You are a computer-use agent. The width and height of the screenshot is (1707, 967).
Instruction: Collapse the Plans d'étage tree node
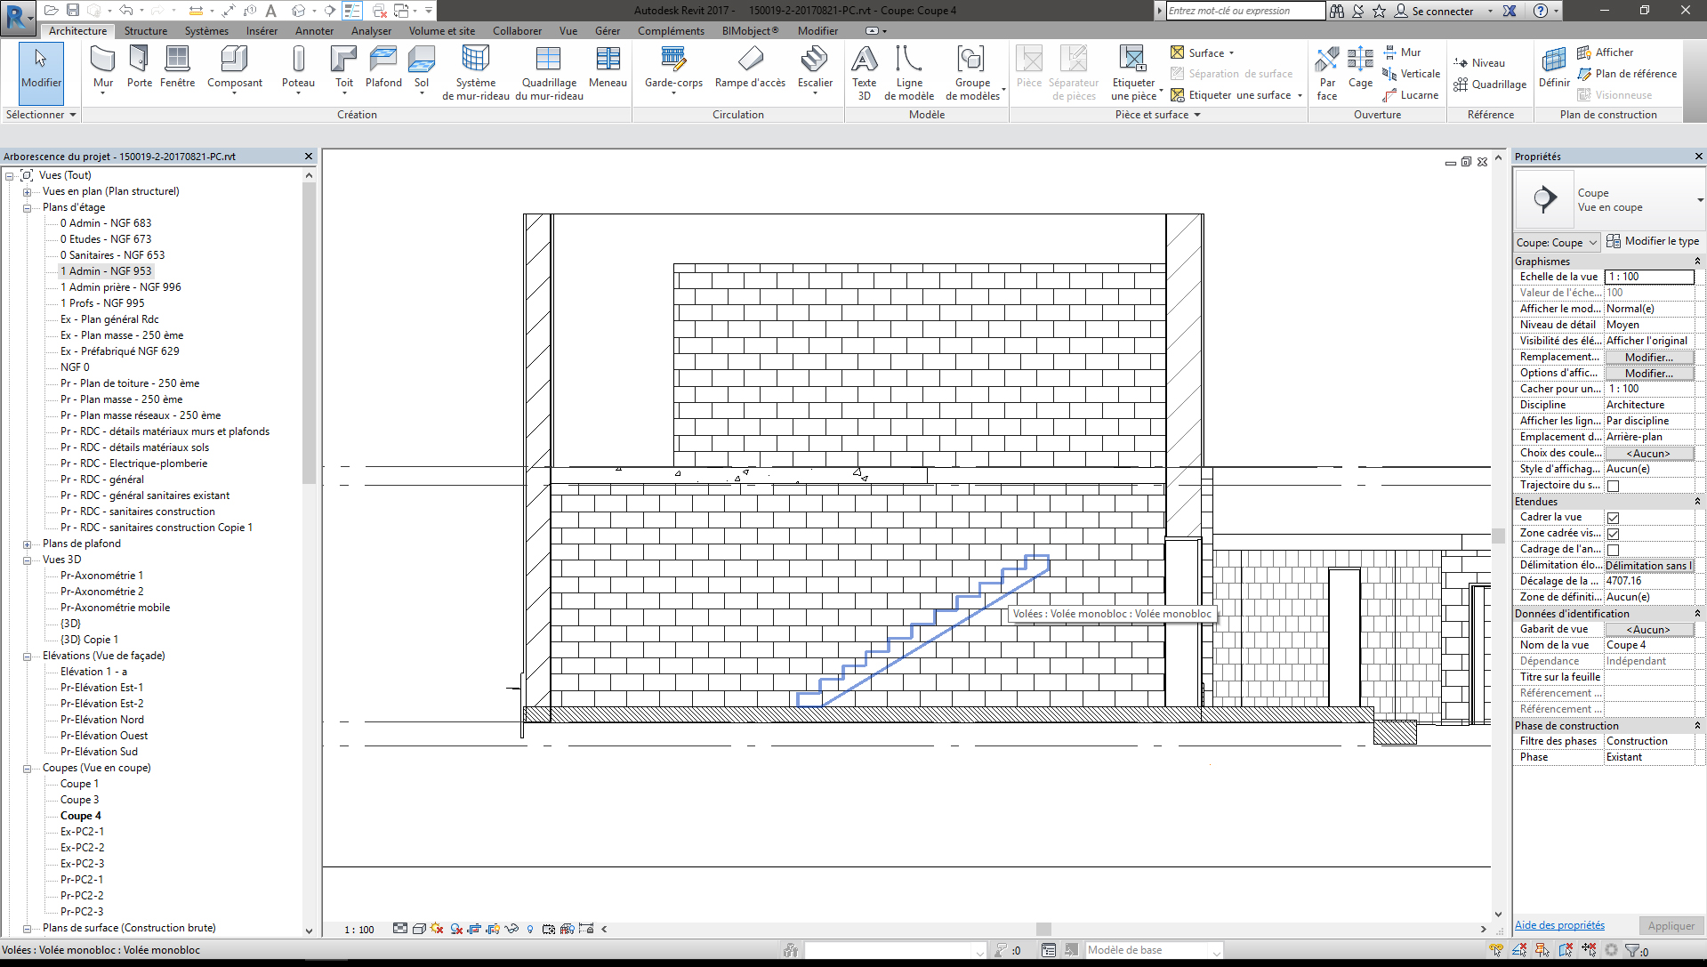coord(27,207)
